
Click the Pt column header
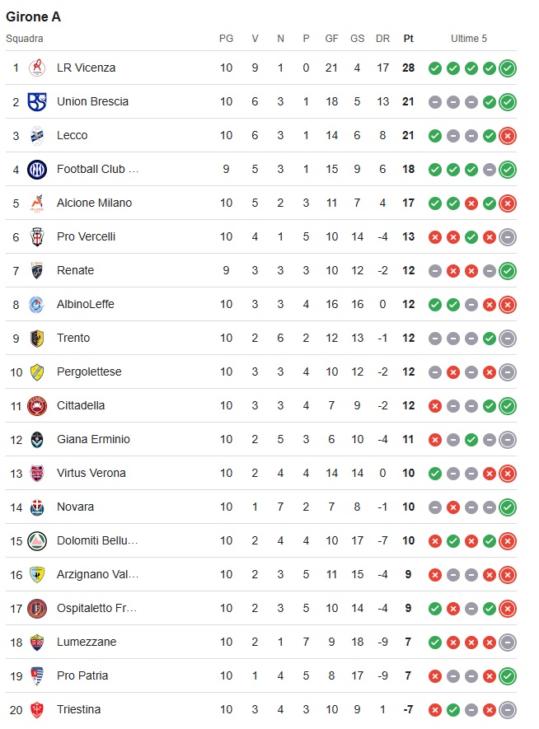pos(409,38)
